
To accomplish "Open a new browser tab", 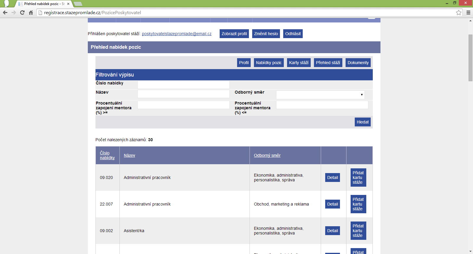I will click(78, 4).
